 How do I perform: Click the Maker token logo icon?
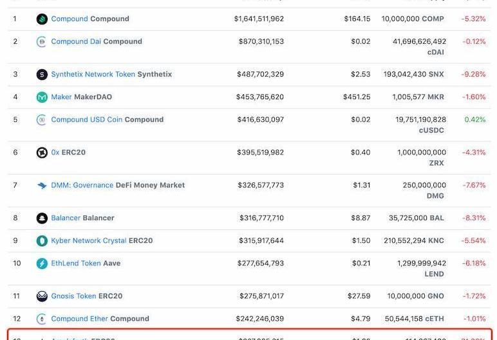coord(42,97)
